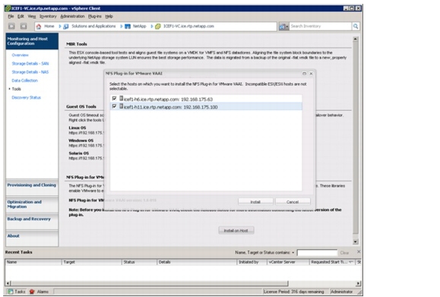
Task: Click the Tasks icon in status bar
Action: pyautogui.click(x=11, y=292)
